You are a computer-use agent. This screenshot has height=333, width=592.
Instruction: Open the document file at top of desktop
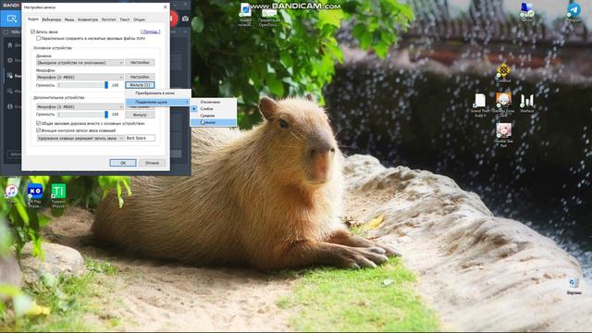pos(245,15)
